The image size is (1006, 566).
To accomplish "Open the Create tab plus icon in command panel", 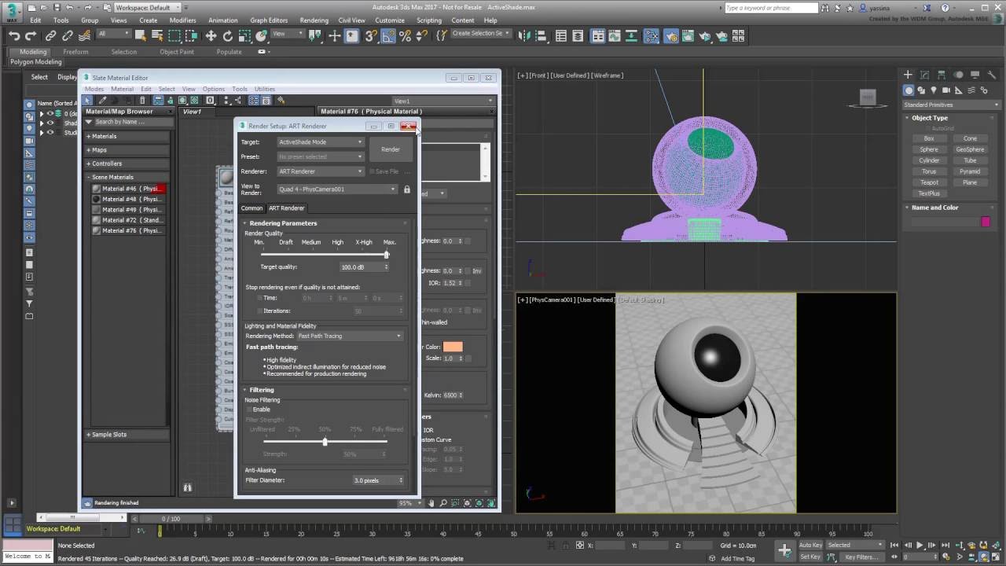I will pyautogui.click(x=909, y=75).
